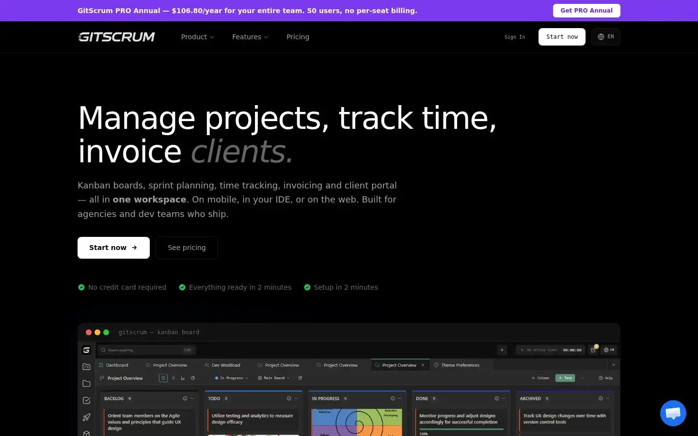
Task: Close the active Project Overview tab
Action: [423, 365]
